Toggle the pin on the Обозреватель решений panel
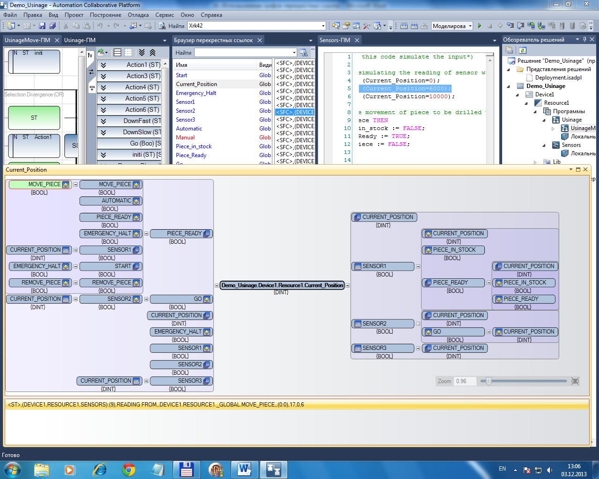The image size is (599, 479). 584,40
